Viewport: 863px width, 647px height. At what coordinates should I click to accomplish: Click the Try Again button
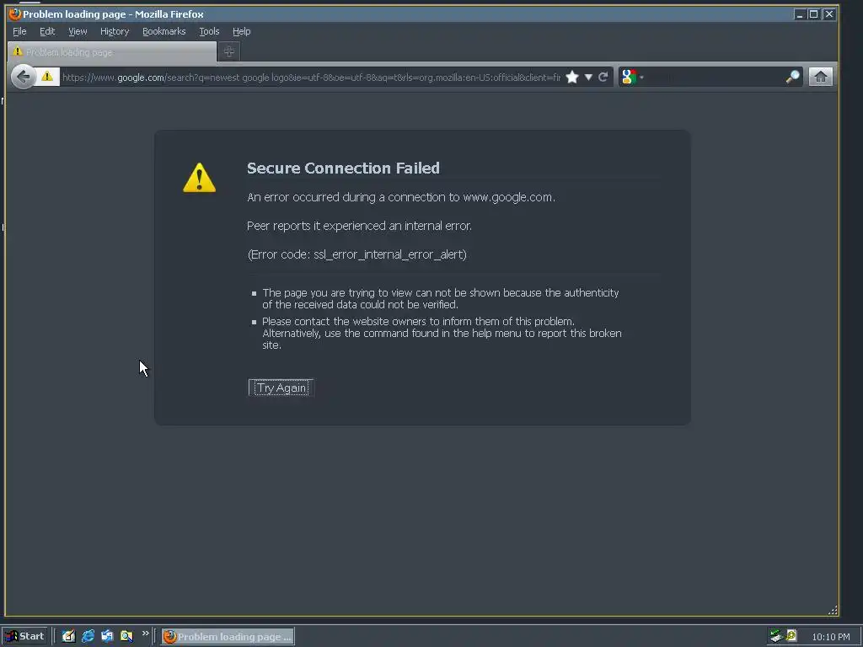click(281, 388)
